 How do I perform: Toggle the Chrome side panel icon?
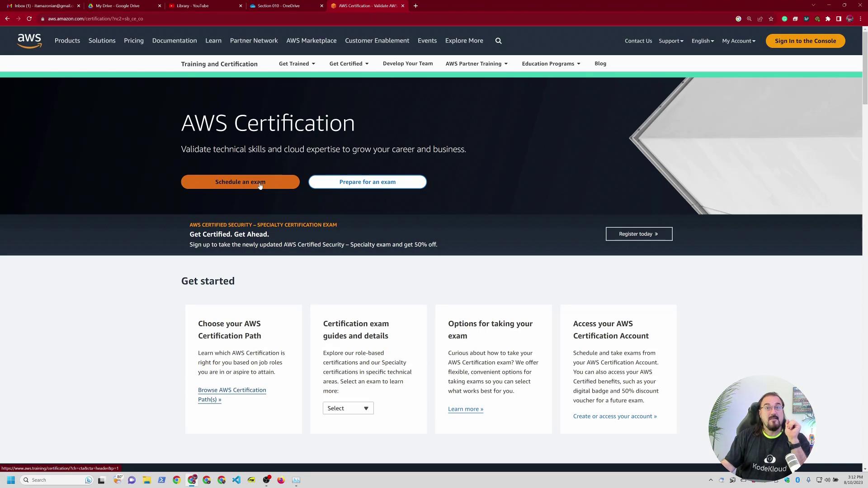(839, 19)
